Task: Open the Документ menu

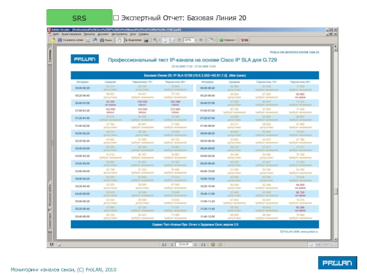Action: pos(103,34)
